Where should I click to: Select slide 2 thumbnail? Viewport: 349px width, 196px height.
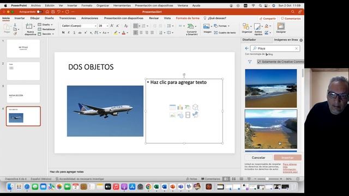pos(23,71)
